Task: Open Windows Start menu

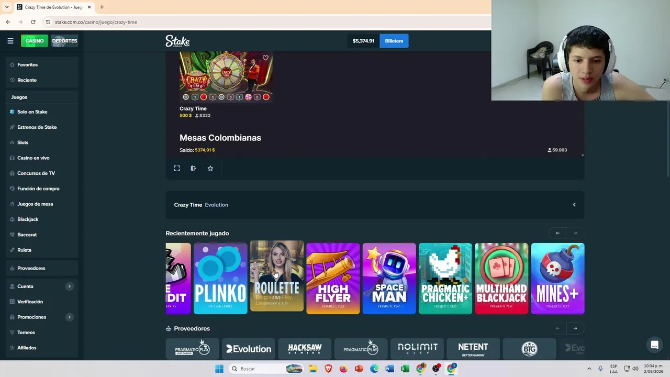Action: [x=219, y=369]
